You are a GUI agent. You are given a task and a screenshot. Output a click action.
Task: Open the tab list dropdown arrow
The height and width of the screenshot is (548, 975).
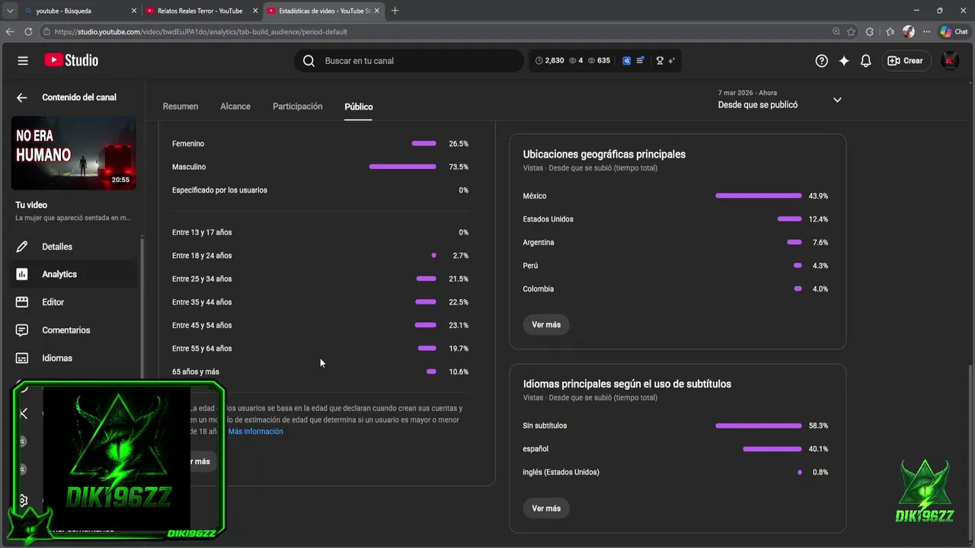coord(10,11)
